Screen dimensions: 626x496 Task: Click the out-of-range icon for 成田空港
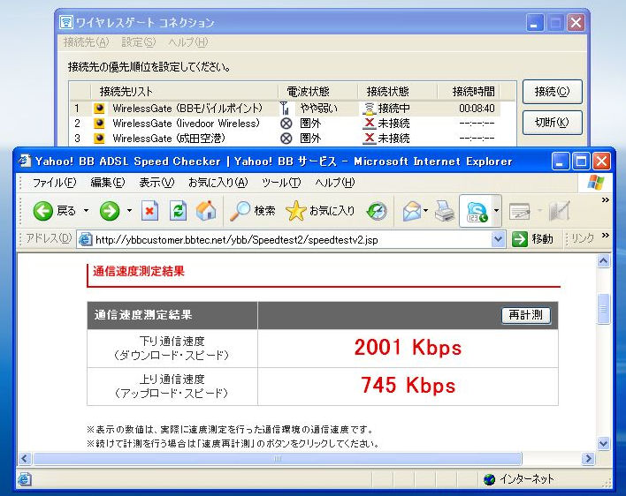[x=286, y=139]
